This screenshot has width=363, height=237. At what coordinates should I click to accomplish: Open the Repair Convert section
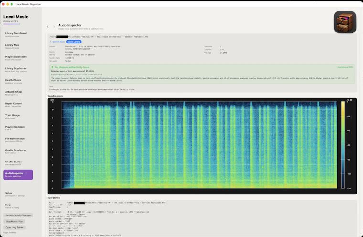point(14,105)
